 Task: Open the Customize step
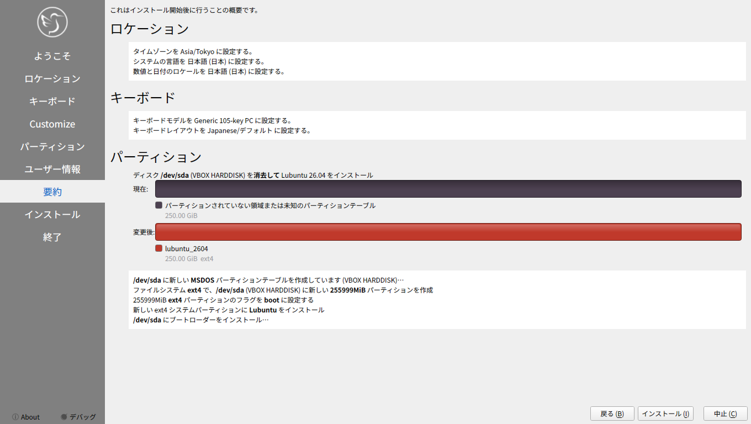pos(52,124)
